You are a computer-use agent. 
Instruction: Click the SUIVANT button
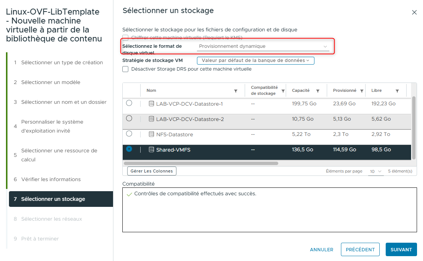(x=401, y=249)
